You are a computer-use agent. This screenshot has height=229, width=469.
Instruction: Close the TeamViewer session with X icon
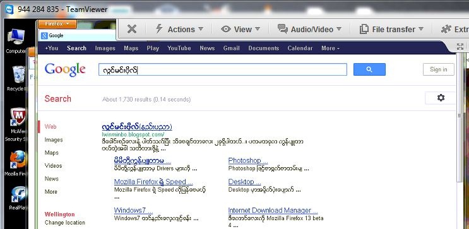(x=131, y=29)
